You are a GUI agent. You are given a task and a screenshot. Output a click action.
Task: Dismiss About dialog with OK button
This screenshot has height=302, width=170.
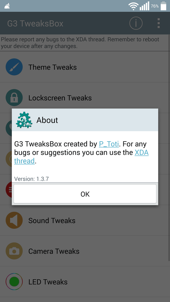(85, 194)
